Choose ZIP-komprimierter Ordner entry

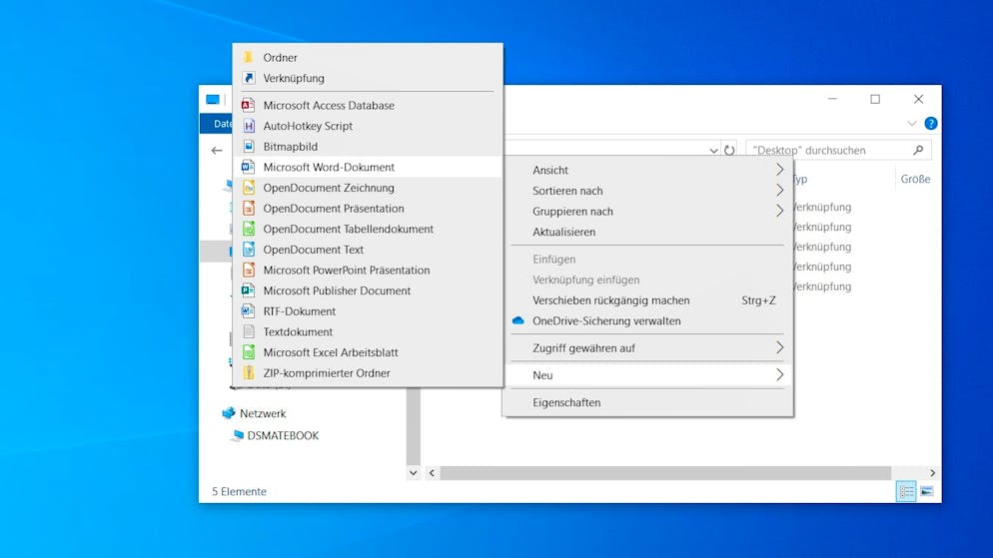coord(368,373)
